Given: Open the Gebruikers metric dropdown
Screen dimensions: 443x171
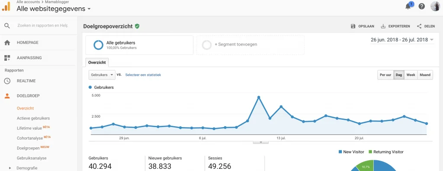Looking at the screenshot, I should (102, 75).
